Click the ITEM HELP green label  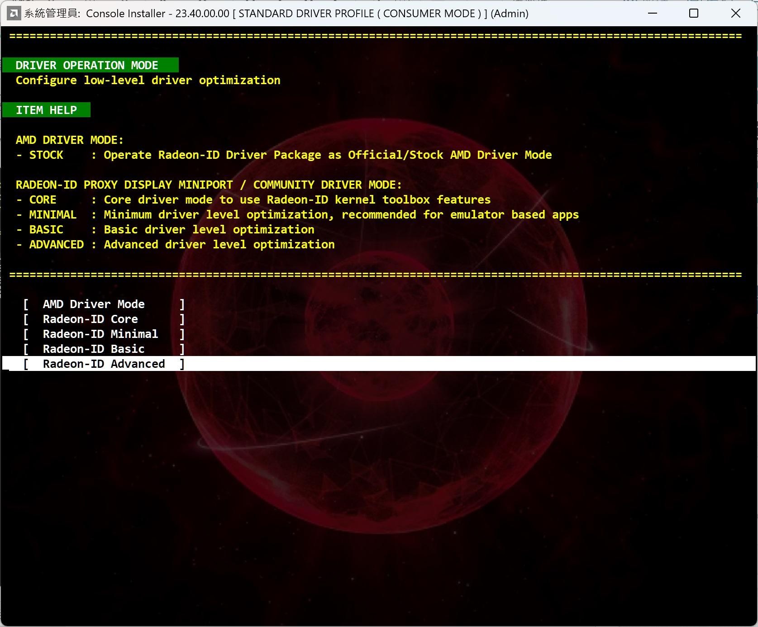coord(46,110)
